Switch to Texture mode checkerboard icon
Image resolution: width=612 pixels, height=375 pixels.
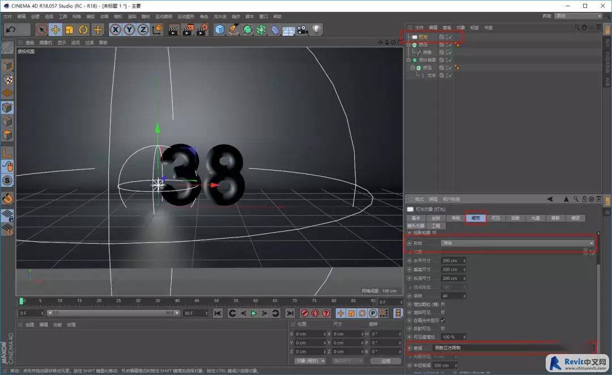coord(7,80)
